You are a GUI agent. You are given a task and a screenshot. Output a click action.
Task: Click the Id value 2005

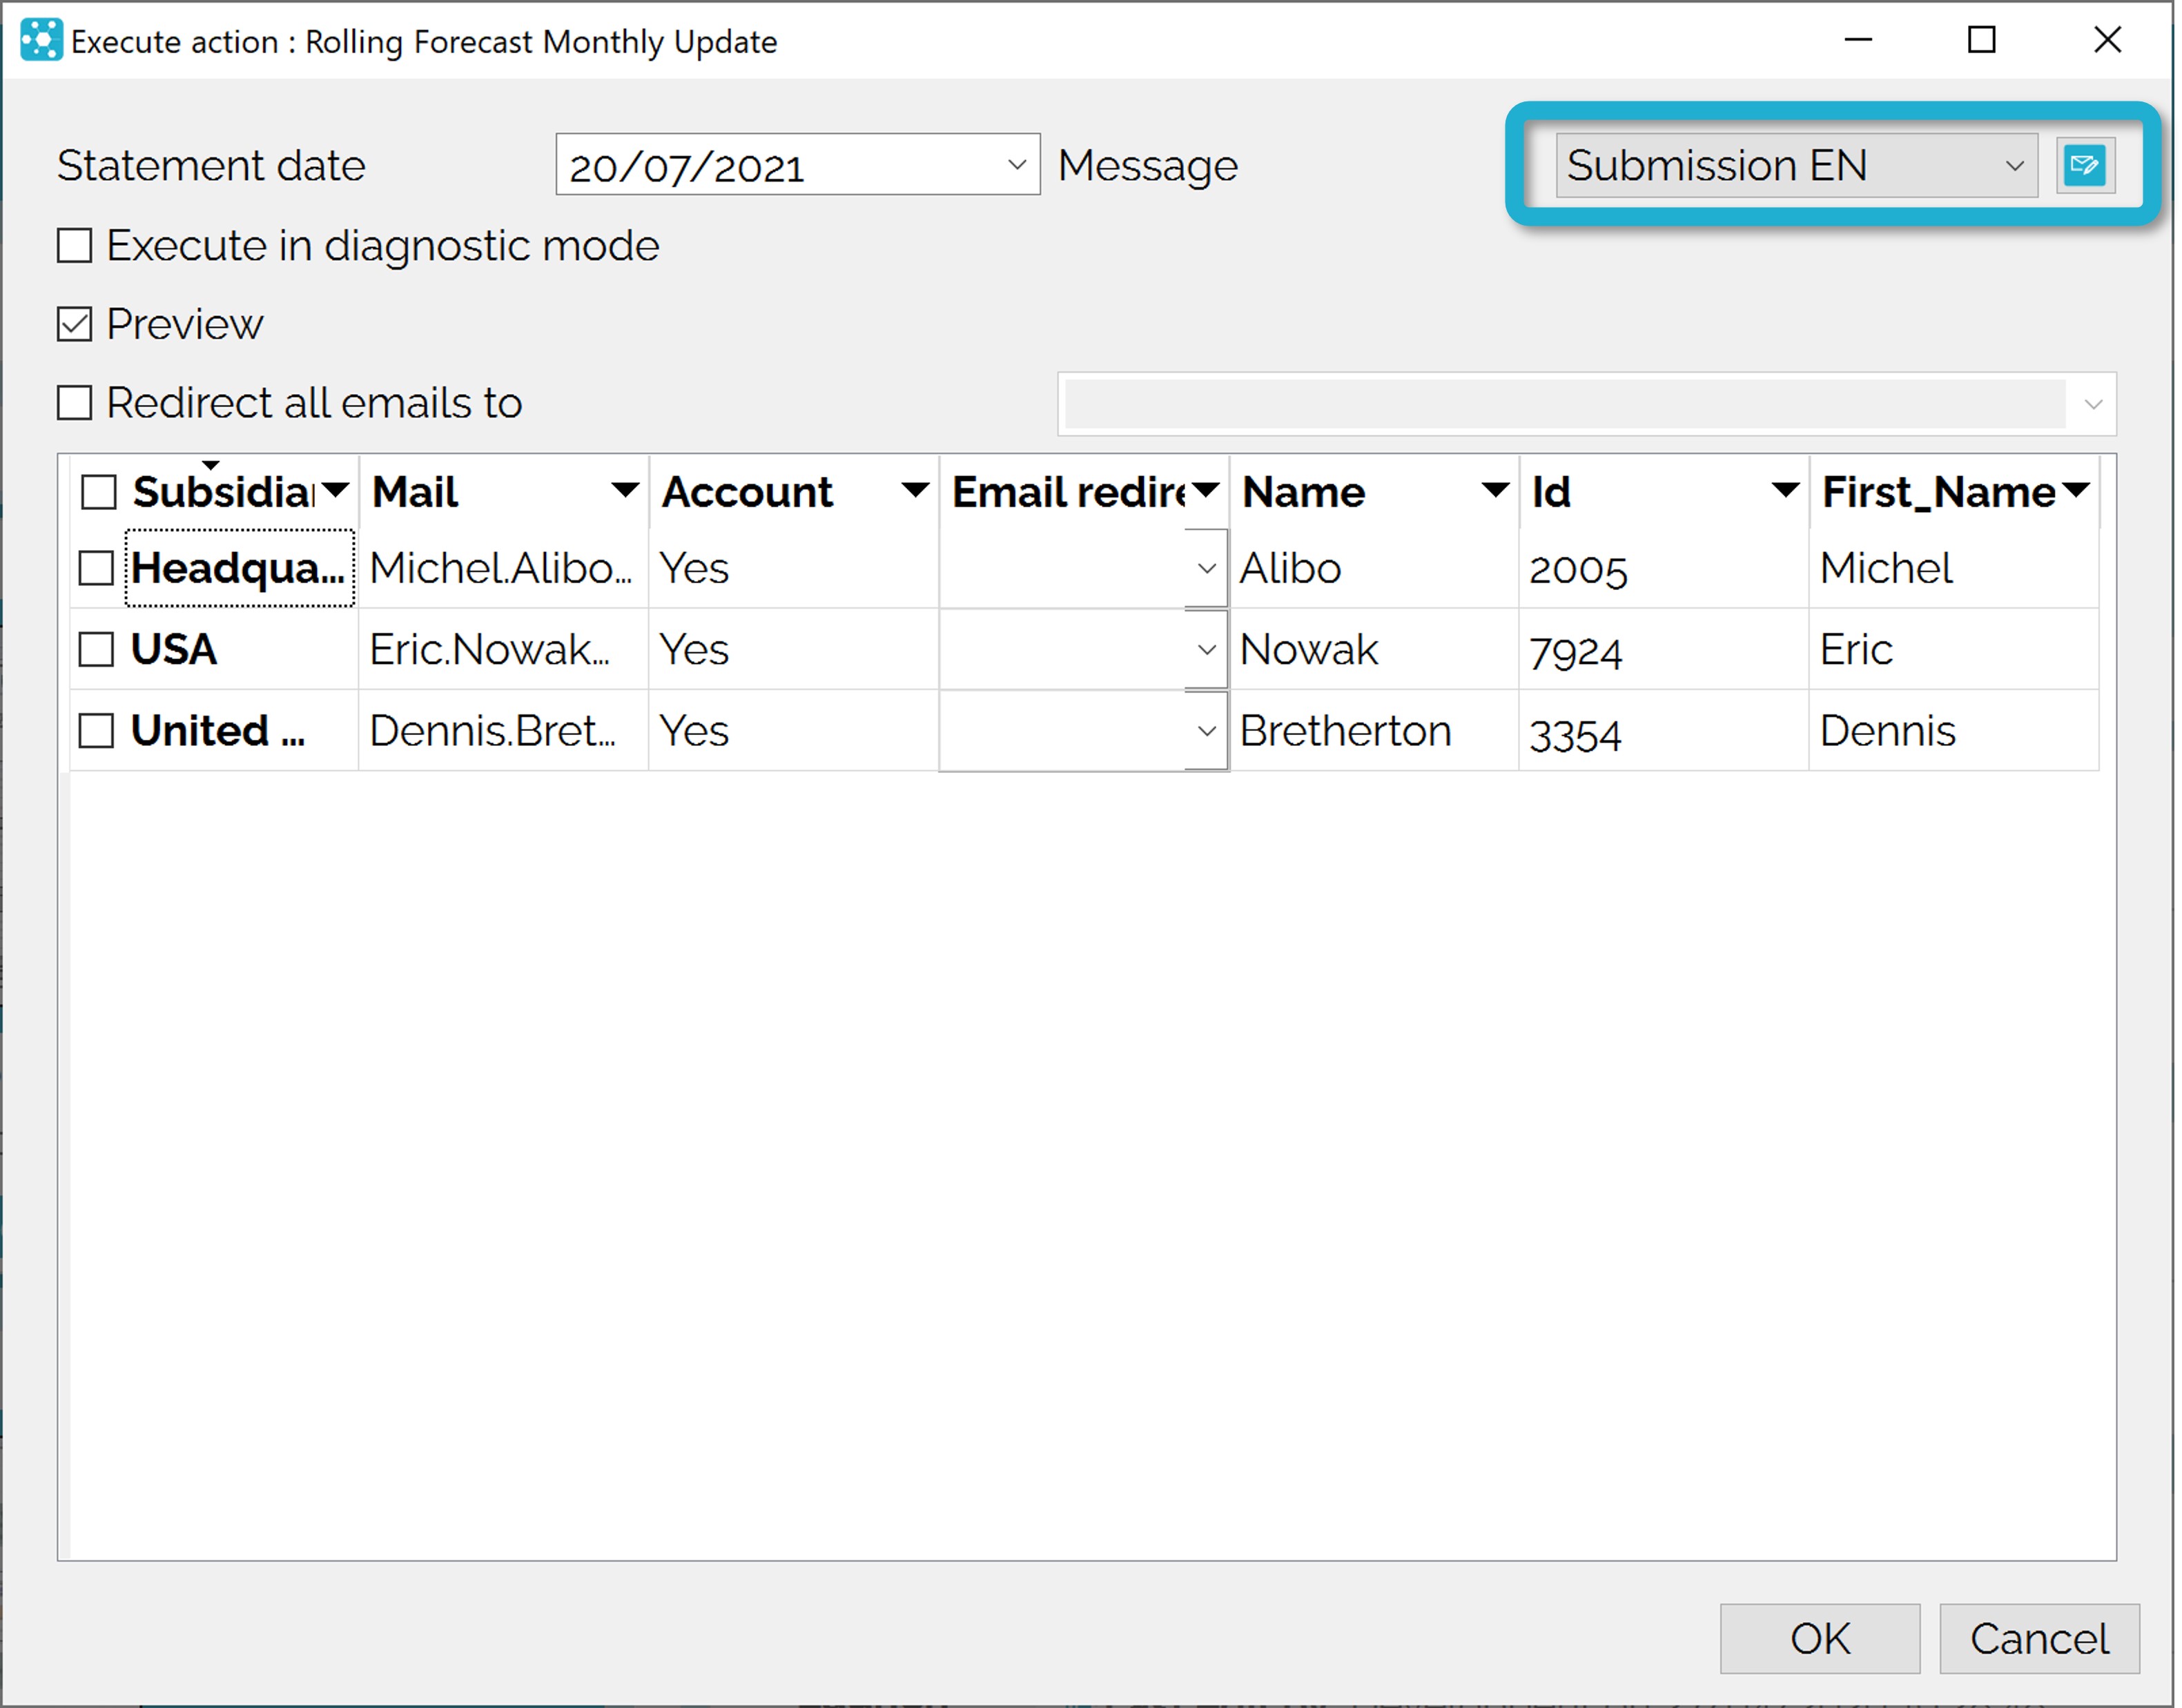(x=1665, y=568)
